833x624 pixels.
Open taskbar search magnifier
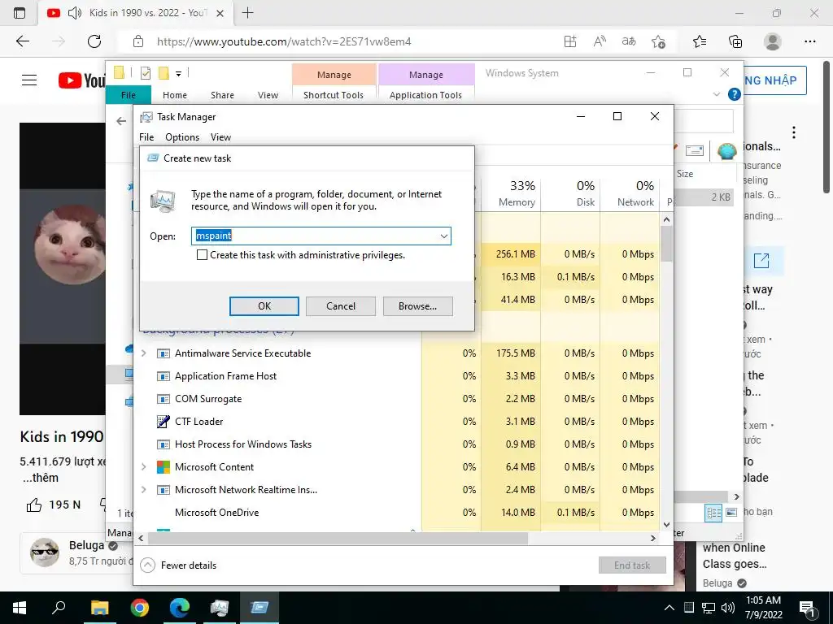coord(59,608)
